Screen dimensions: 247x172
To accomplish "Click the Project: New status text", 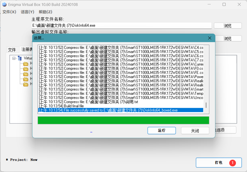I will [22, 160].
